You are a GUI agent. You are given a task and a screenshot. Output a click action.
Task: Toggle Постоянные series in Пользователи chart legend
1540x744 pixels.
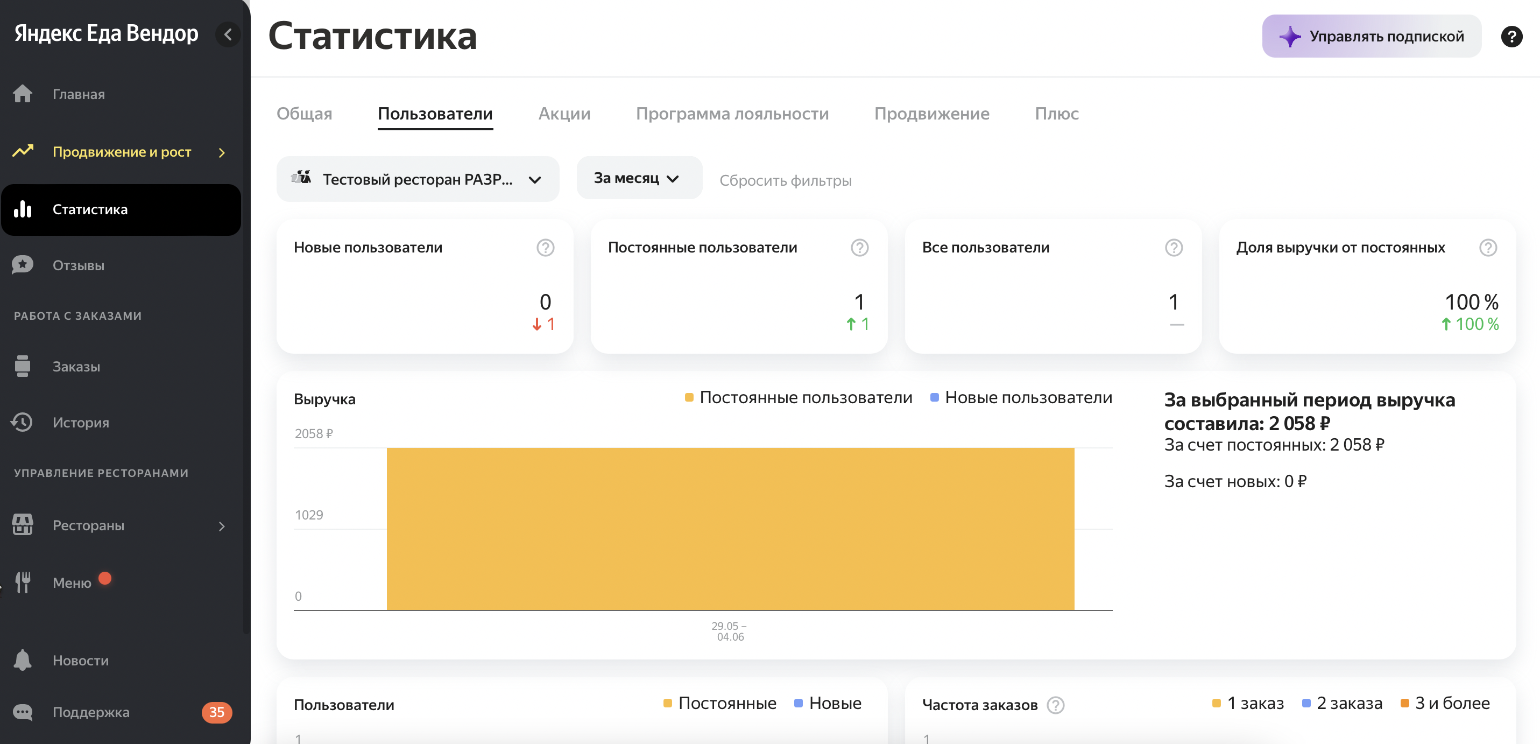(720, 703)
